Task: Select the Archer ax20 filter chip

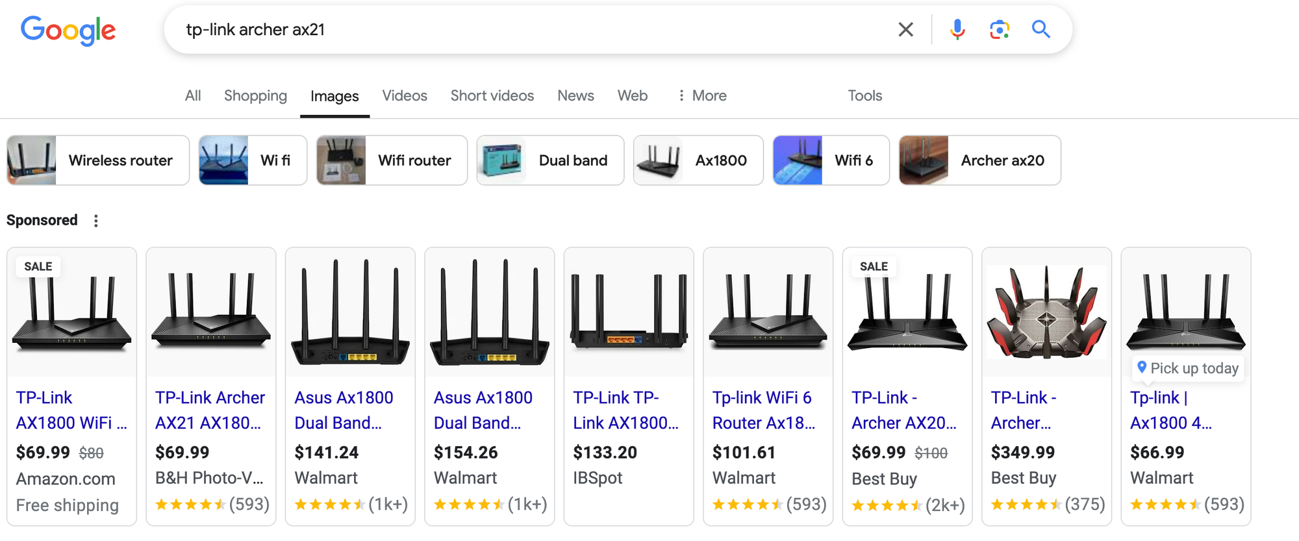Action: (x=979, y=160)
